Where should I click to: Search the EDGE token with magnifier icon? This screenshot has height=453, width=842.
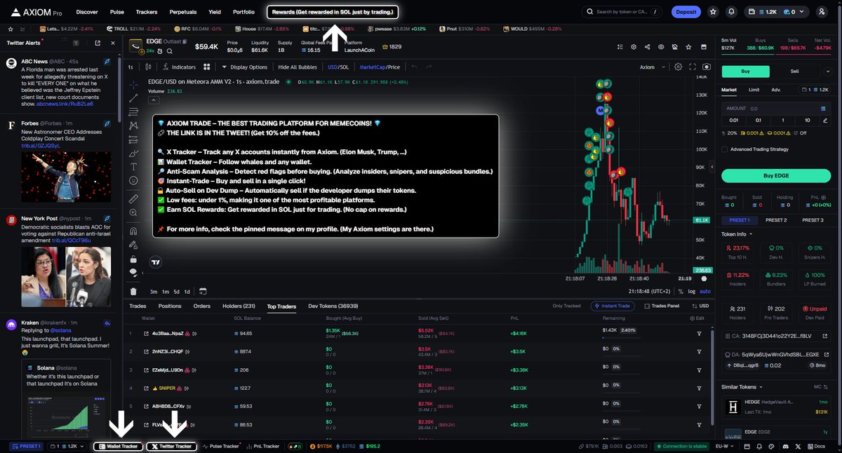(x=168, y=50)
